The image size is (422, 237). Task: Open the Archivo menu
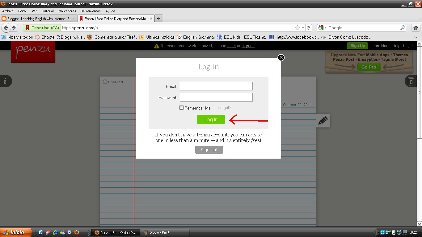pyautogui.click(x=8, y=11)
